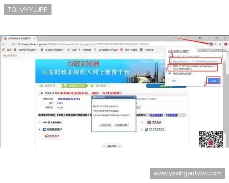This screenshot has width=229, height=183.
Task: Click the zoom magnifier icon in address bar
Action: pos(216,44)
